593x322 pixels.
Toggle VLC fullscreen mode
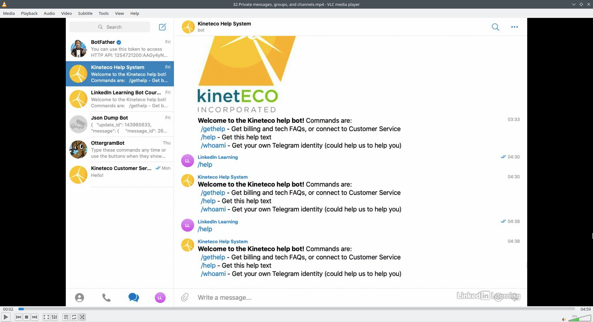point(46,317)
